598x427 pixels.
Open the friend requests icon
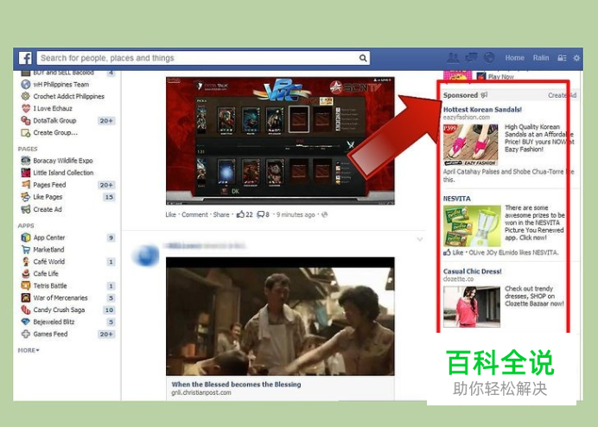pos(453,58)
